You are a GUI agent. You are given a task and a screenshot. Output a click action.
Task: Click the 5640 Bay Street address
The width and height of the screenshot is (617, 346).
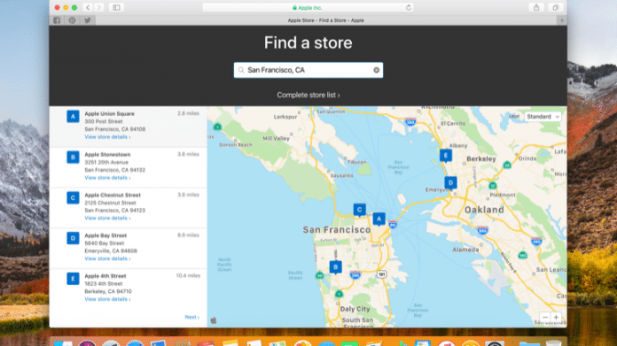(x=105, y=243)
